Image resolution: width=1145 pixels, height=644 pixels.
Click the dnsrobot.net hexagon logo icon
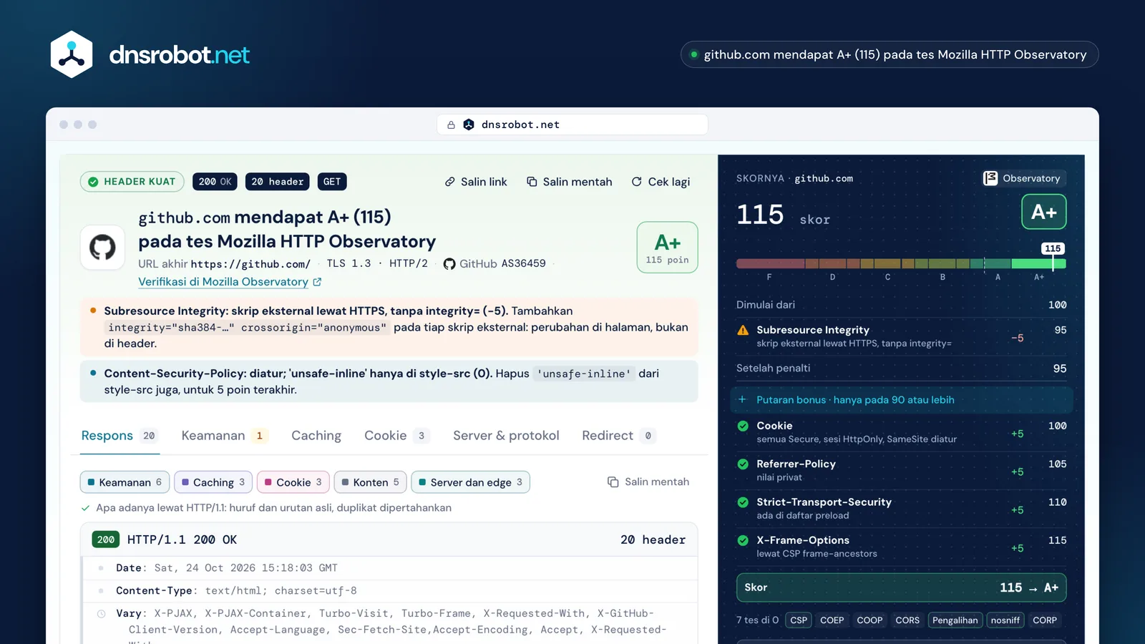point(72,54)
